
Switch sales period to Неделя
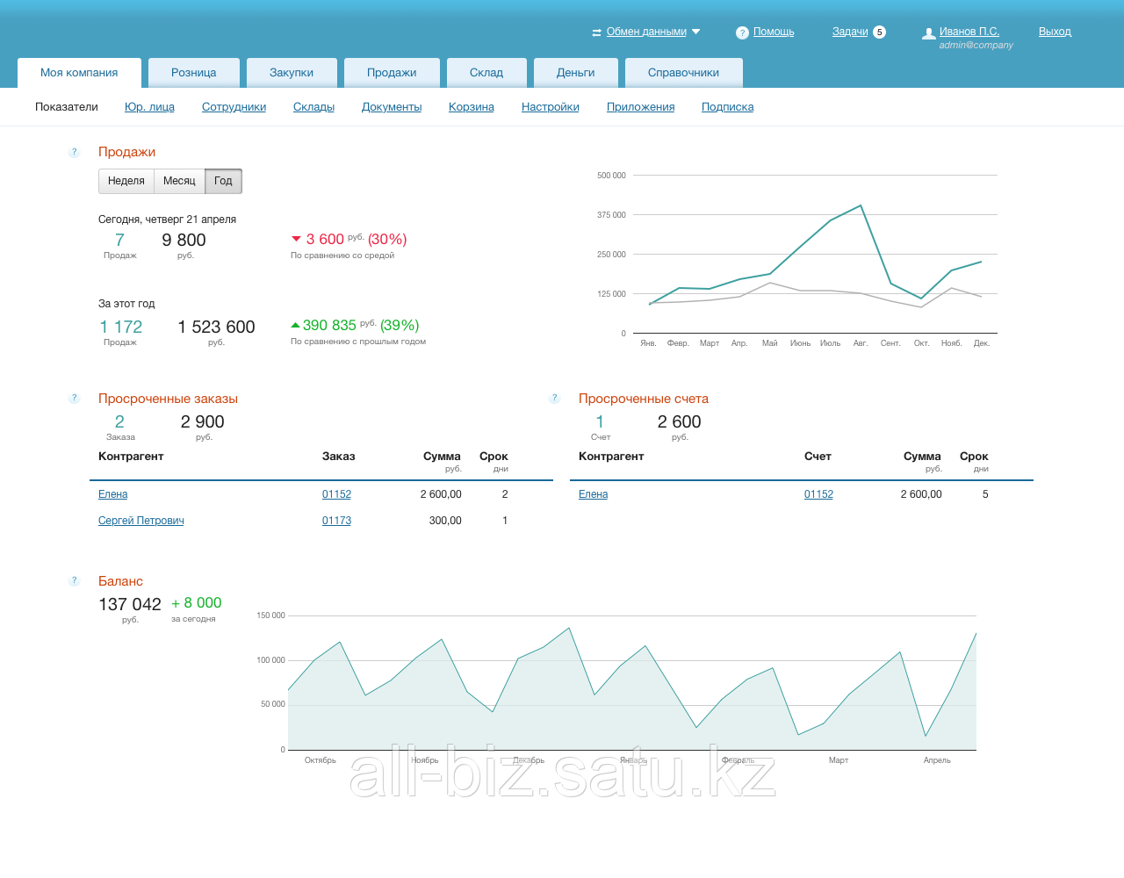coord(126,181)
